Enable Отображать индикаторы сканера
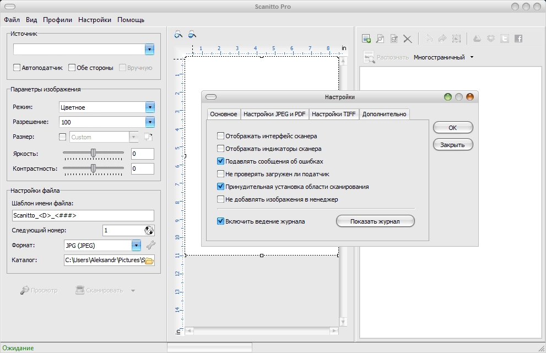 pyautogui.click(x=220, y=149)
